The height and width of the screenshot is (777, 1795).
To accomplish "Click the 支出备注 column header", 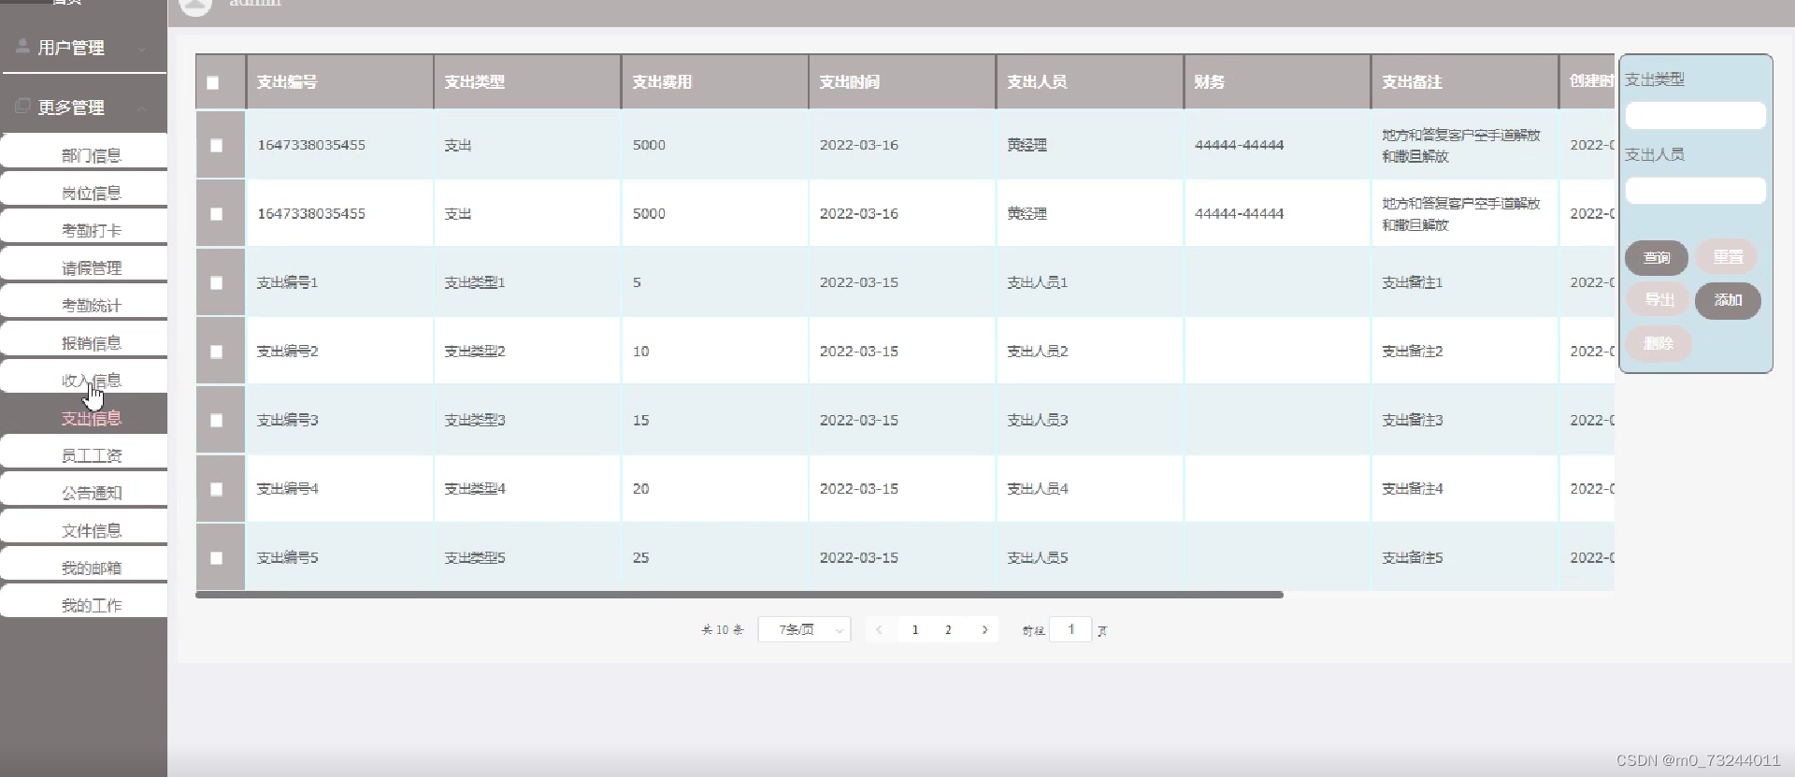I will [1464, 82].
